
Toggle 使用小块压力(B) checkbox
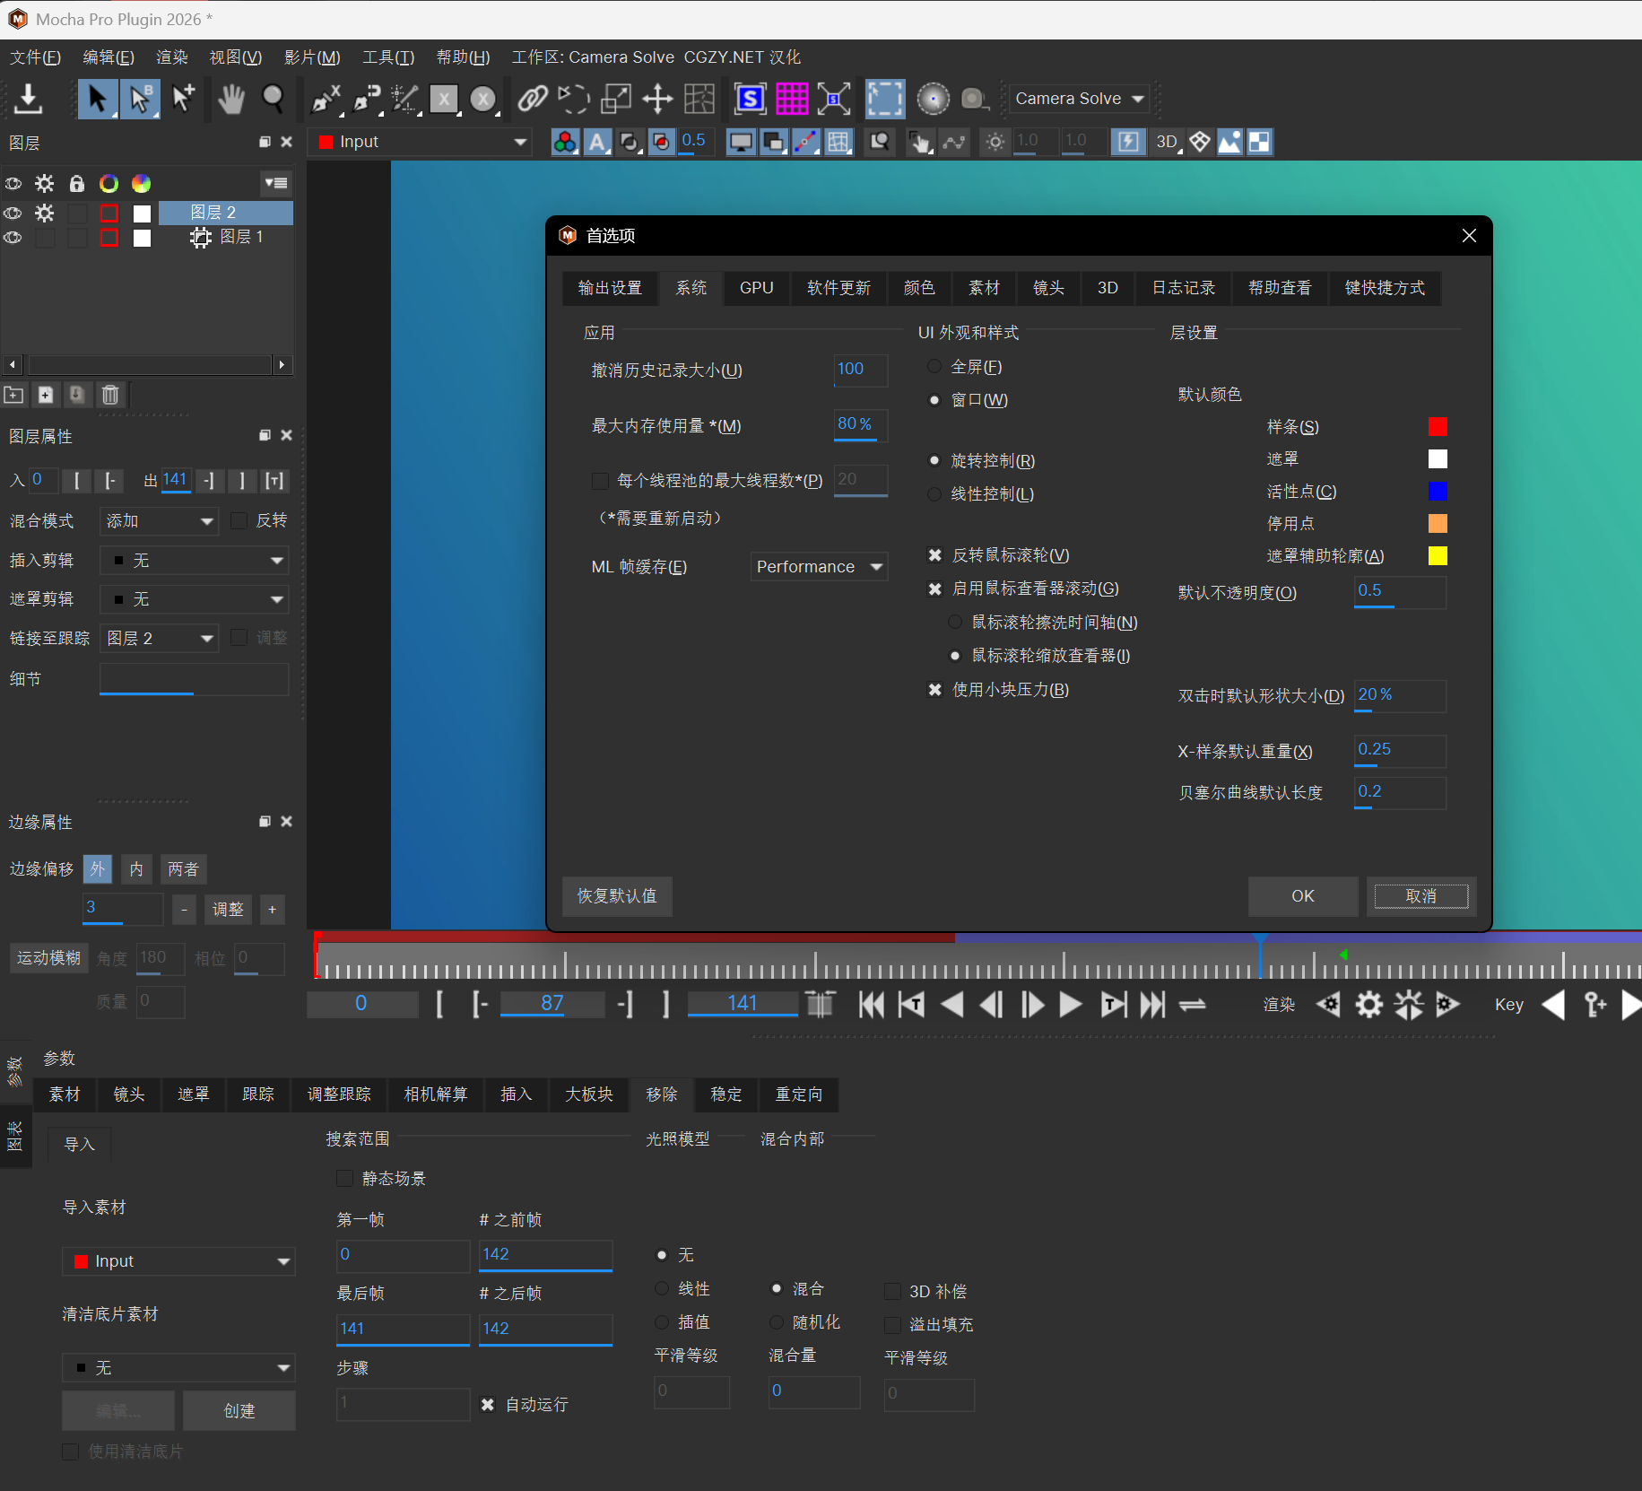coord(934,690)
